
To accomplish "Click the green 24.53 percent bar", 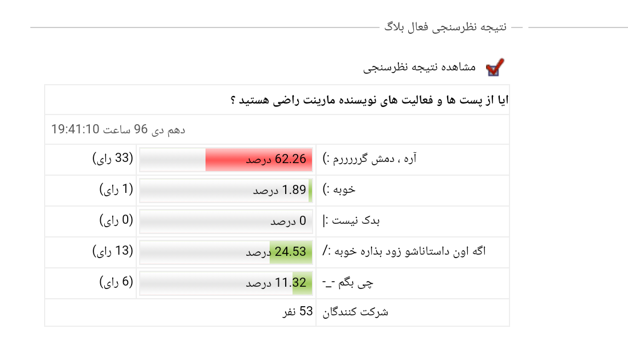I will 291,252.
